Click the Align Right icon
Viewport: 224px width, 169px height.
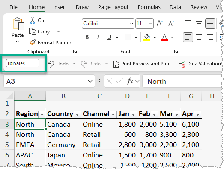click(210, 37)
